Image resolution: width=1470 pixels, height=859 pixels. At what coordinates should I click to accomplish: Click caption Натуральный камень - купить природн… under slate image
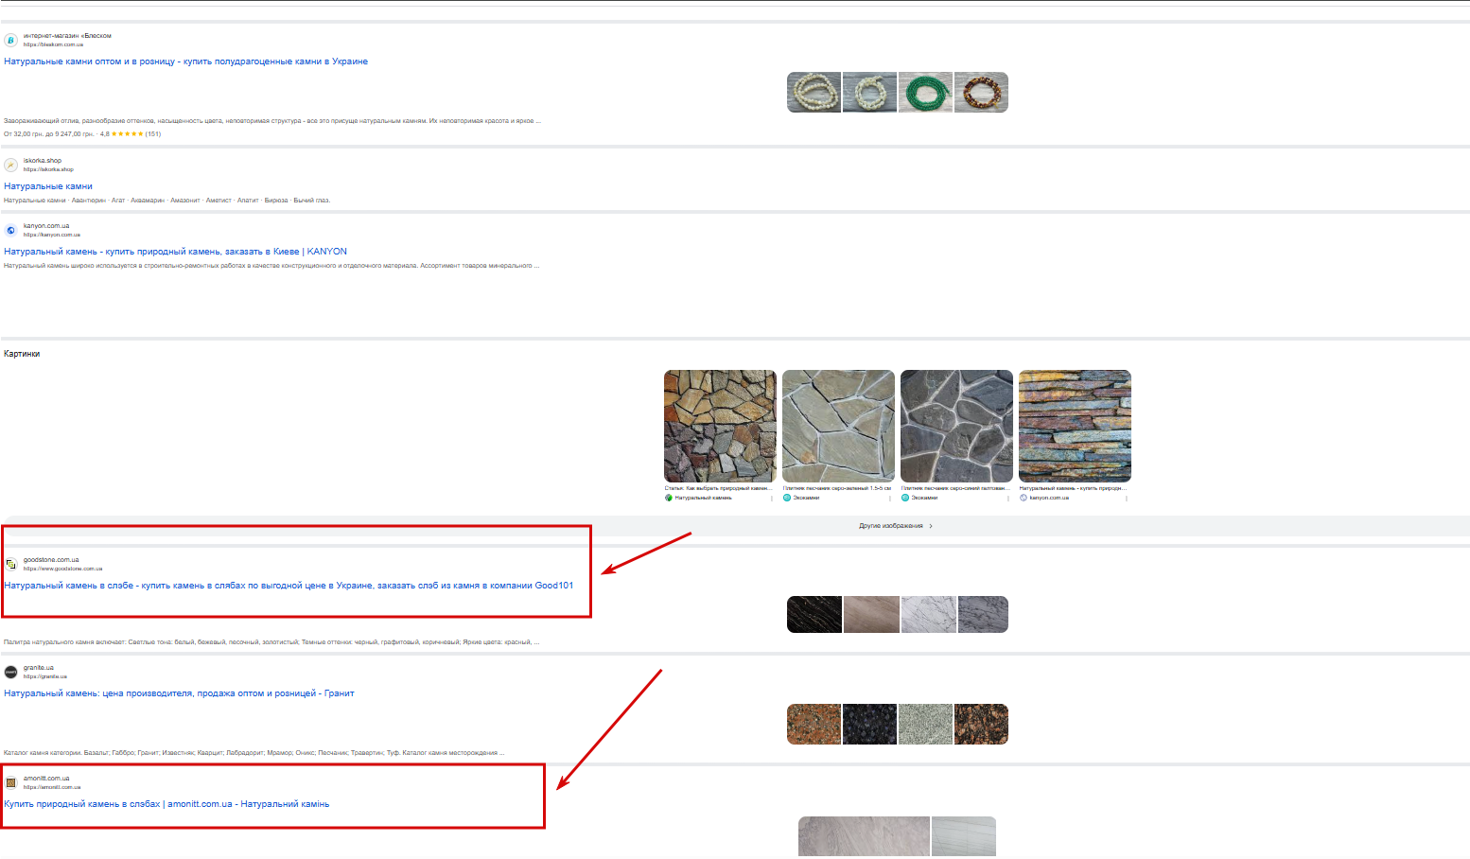click(x=1073, y=488)
